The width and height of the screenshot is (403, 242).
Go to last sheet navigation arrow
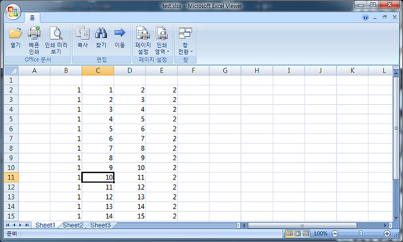(27, 225)
